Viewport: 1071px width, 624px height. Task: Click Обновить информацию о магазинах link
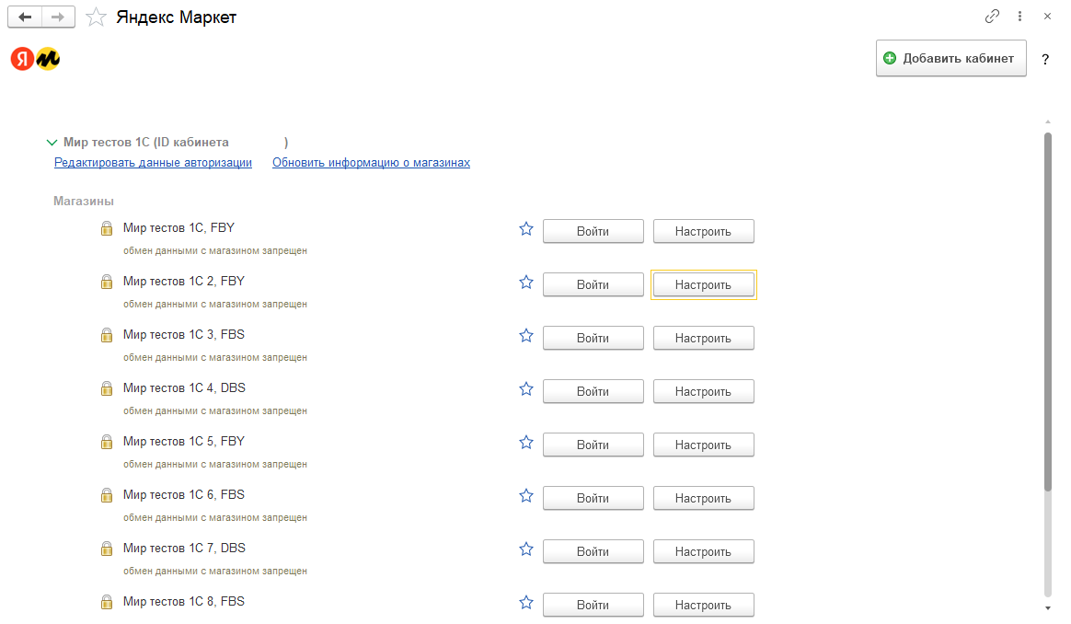click(371, 163)
